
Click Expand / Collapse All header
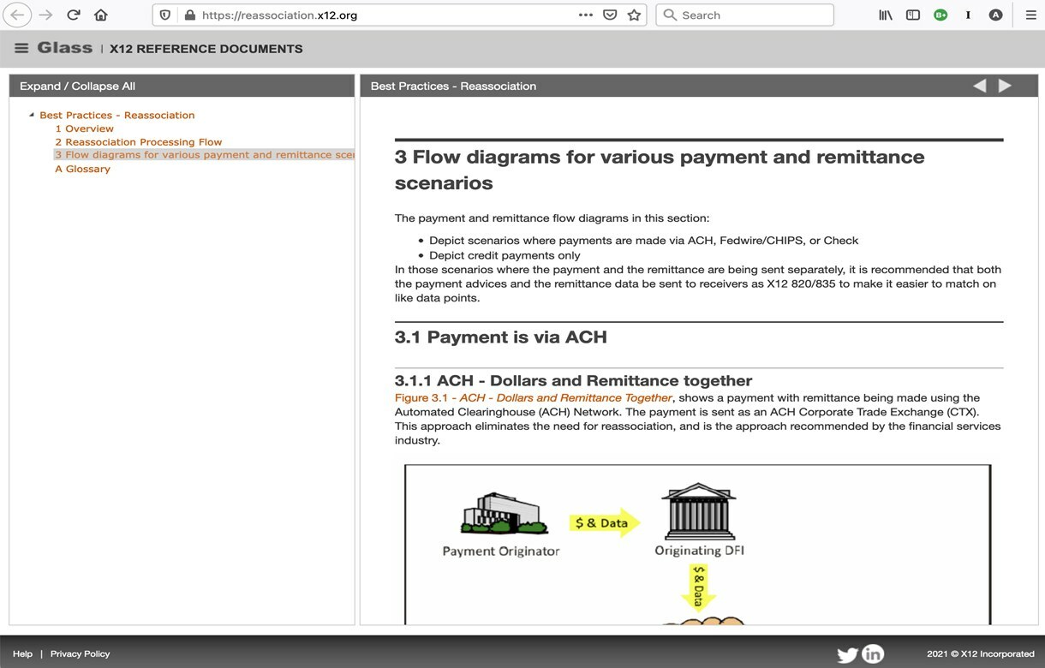coord(77,86)
